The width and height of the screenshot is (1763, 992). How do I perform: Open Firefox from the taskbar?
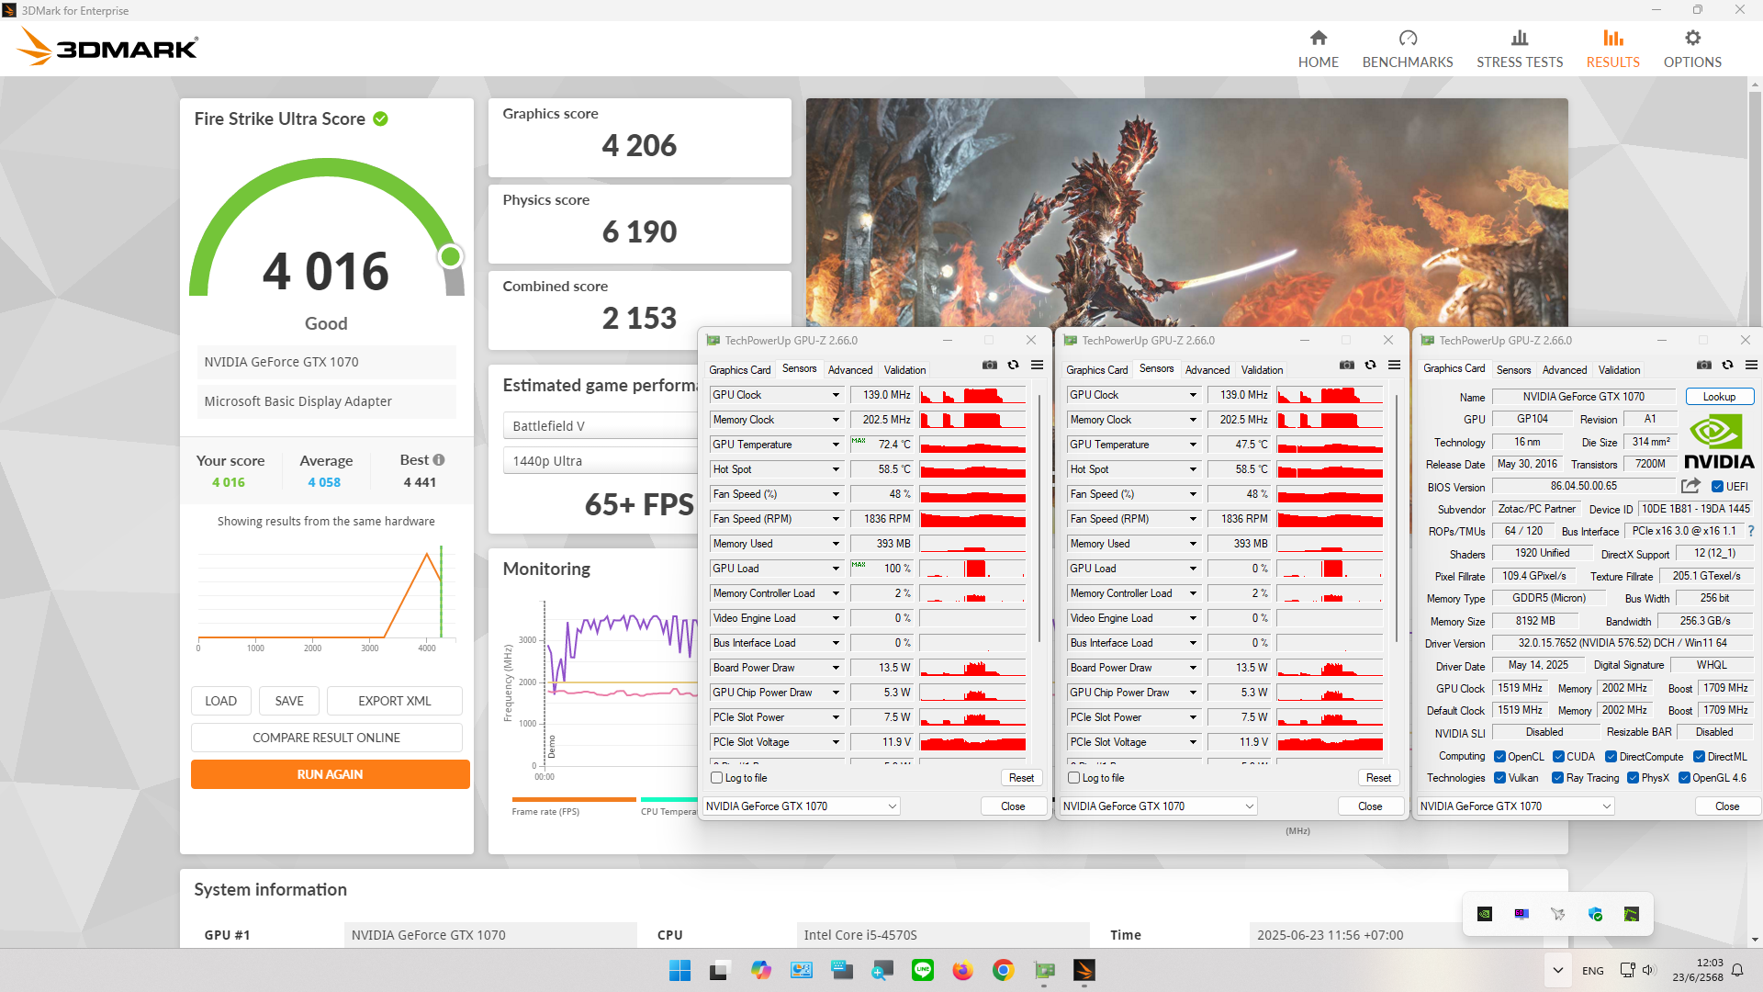pyautogui.click(x=962, y=970)
